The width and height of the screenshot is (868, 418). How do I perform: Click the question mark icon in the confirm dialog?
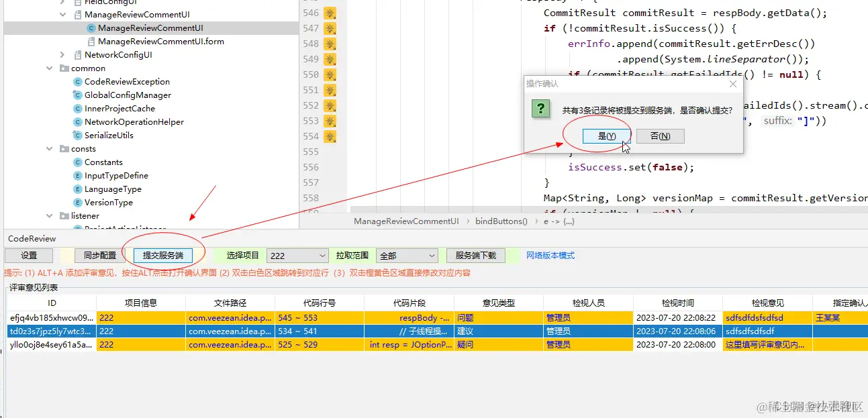click(541, 109)
